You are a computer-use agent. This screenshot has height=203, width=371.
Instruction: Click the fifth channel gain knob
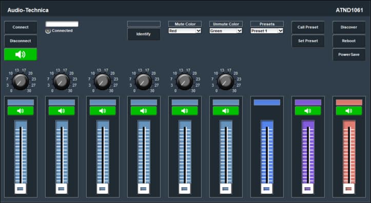[185, 82]
